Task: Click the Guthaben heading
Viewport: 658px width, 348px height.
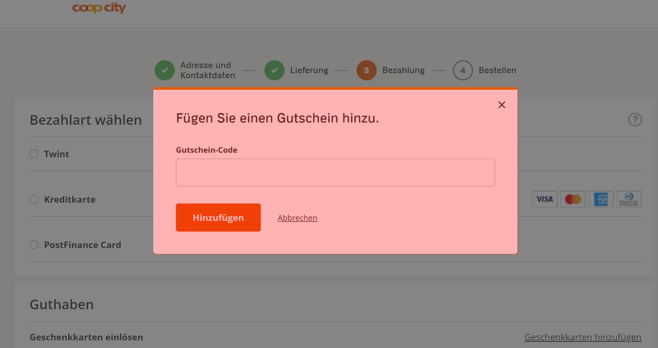Action: tap(62, 304)
